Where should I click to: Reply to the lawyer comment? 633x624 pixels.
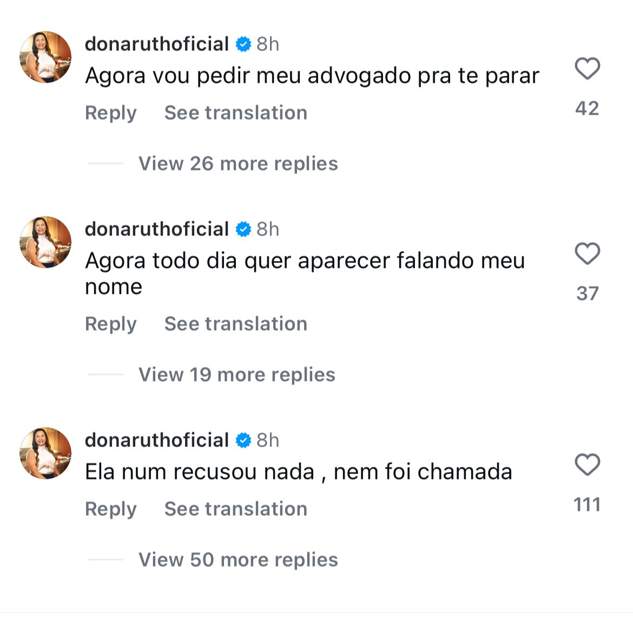[110, 113]
